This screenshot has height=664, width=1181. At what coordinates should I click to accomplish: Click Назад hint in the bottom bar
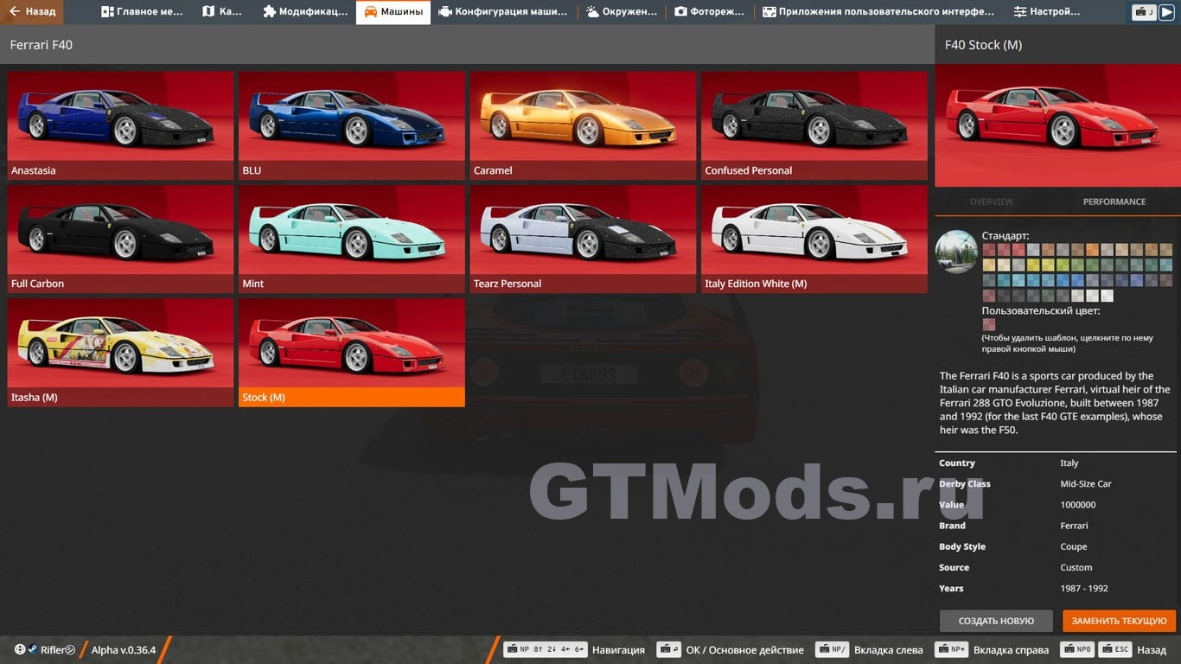click(1152, 650)
